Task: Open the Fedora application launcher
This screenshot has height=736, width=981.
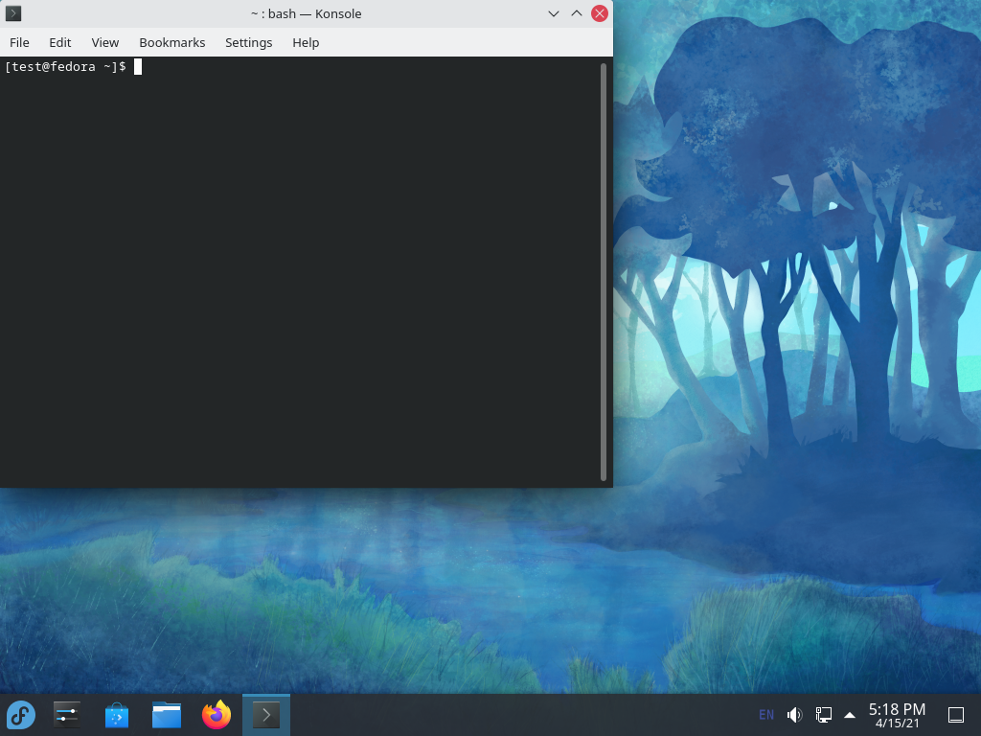Action: pos(21,715)
